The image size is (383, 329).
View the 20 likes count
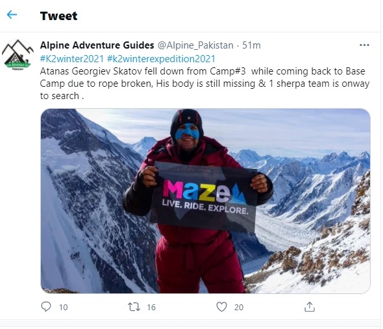click(x=239, y=308)
